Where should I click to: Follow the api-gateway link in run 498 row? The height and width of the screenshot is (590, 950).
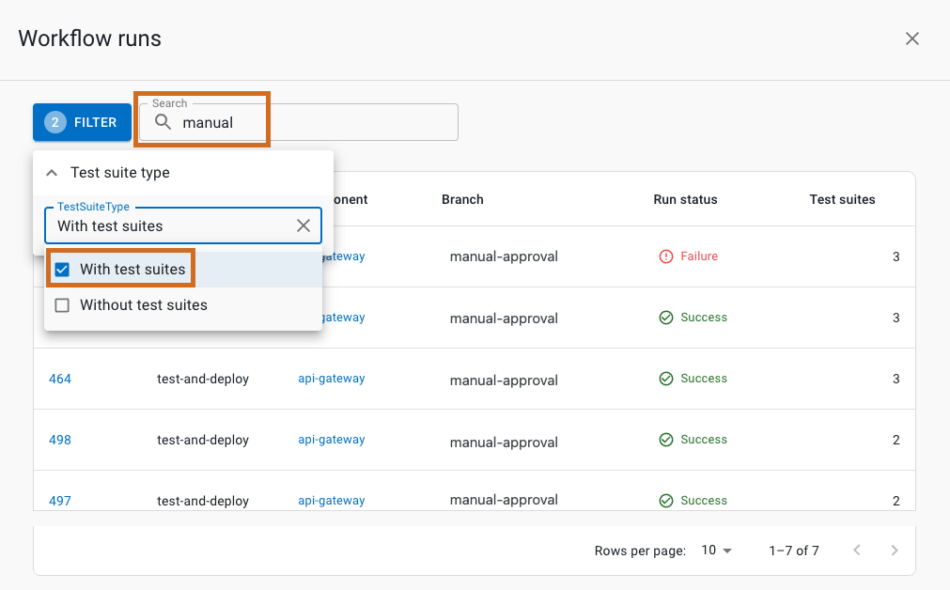point(332,440)
